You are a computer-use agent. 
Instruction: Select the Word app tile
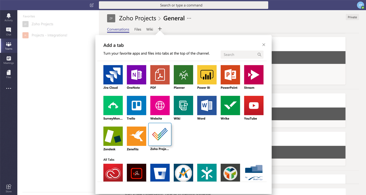(x=207, y=106)
